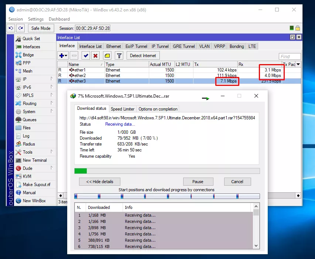Switch to the Bonding tab
This screenshot has width=315, height=259.
(x=237, y=46)
